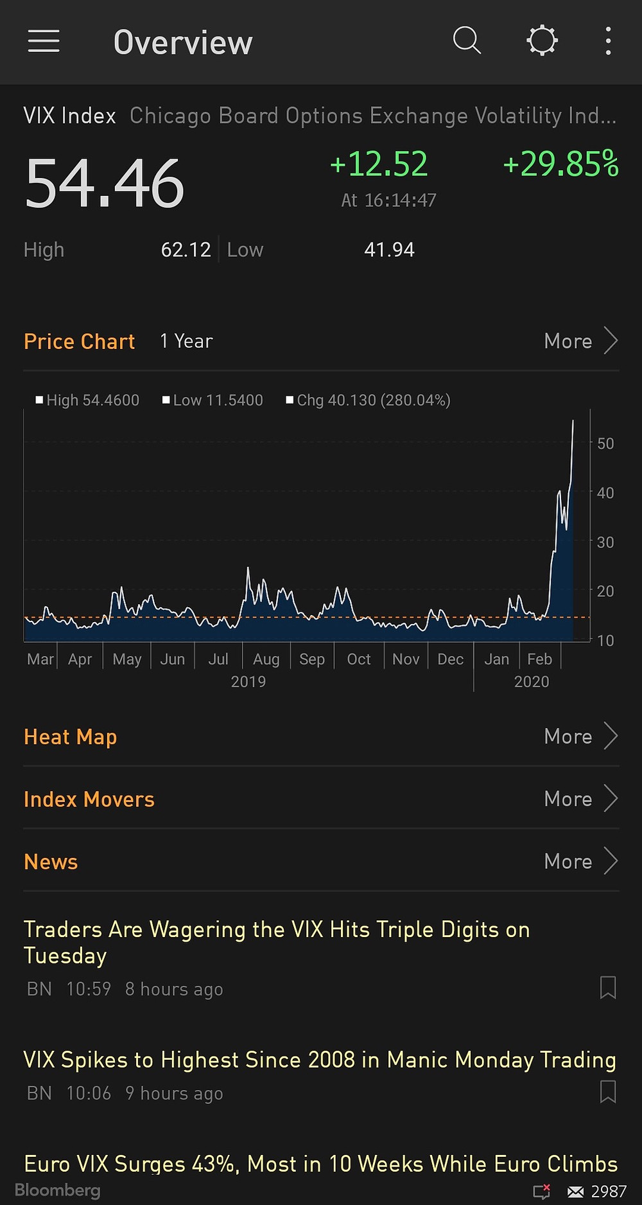Tap the BN 10:59 8 hours ago byline
Screen dimensions: 642x1205
point(125,989)
